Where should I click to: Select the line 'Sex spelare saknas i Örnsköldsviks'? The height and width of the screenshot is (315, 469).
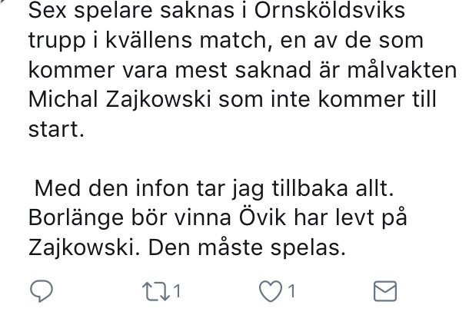click(217, 11)
